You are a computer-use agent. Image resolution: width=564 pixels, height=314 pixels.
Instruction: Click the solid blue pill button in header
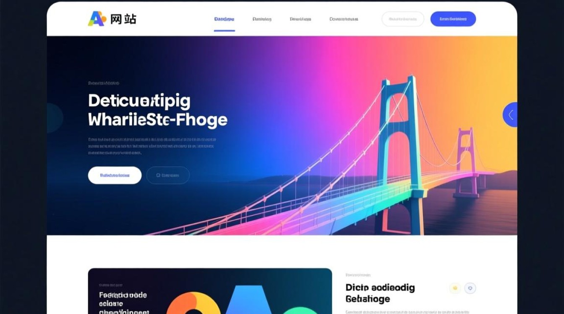[x=453, y=19]
